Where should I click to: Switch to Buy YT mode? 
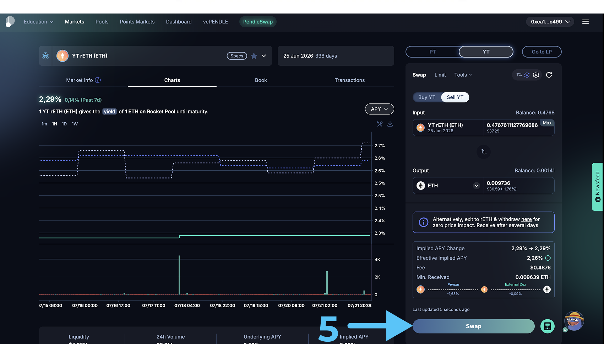point(426,97)
